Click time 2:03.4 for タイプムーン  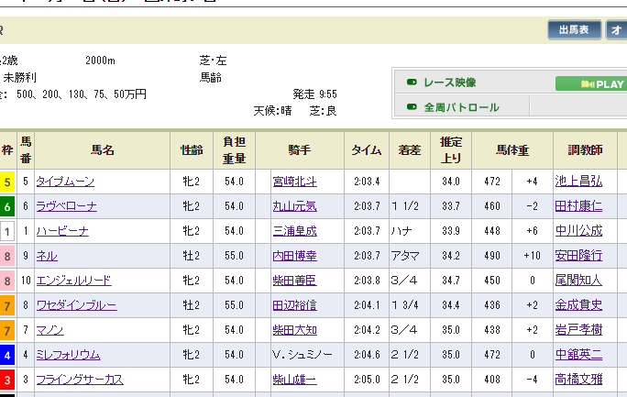click(x=367, y=182)
